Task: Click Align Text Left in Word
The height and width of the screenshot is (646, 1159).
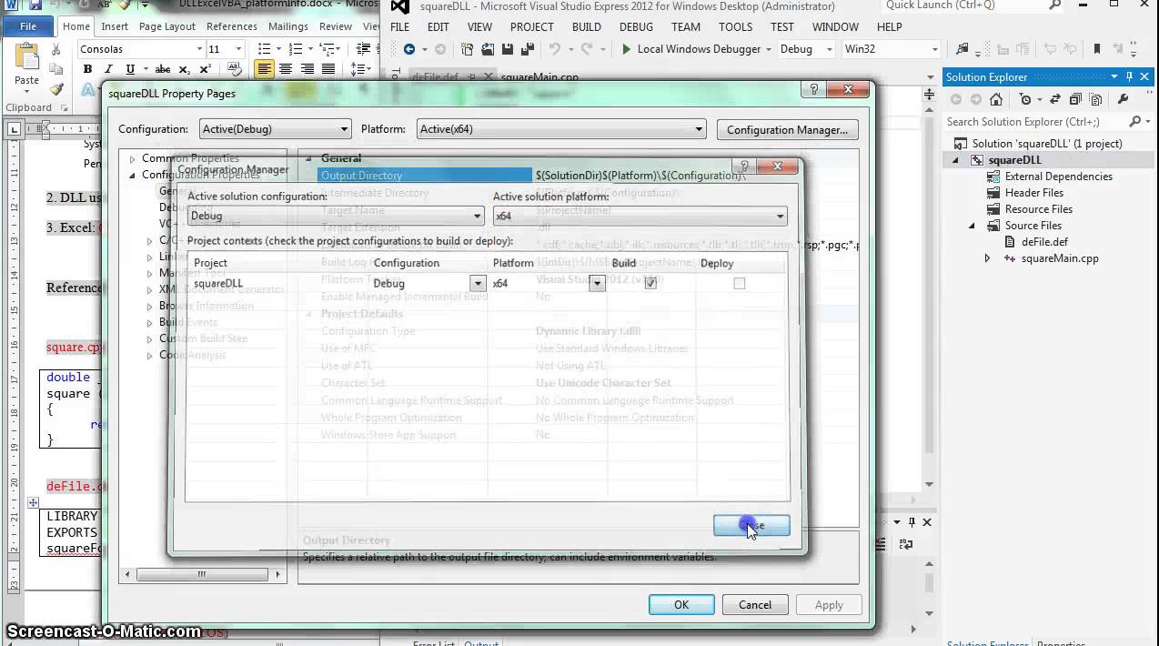Action: (264, 69)
